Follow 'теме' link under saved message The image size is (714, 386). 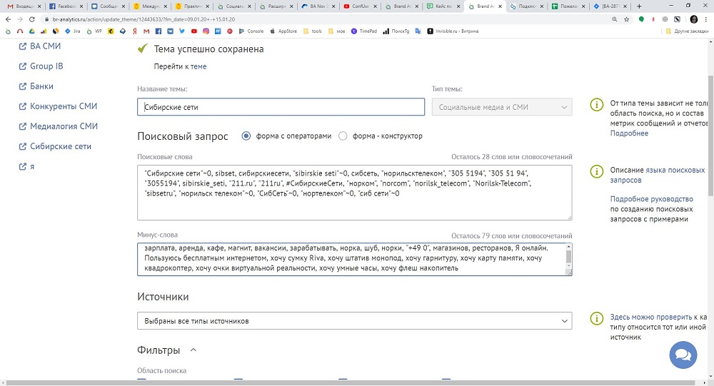[x=198, y=66]
